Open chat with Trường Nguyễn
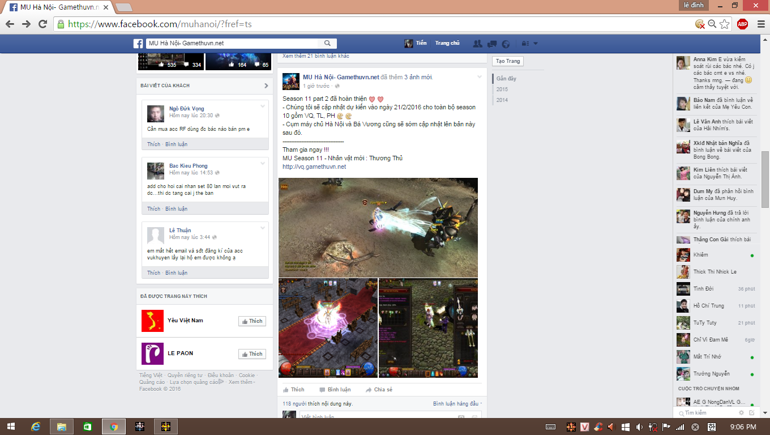This screenshot has height=435, width=770. [715, 374]
